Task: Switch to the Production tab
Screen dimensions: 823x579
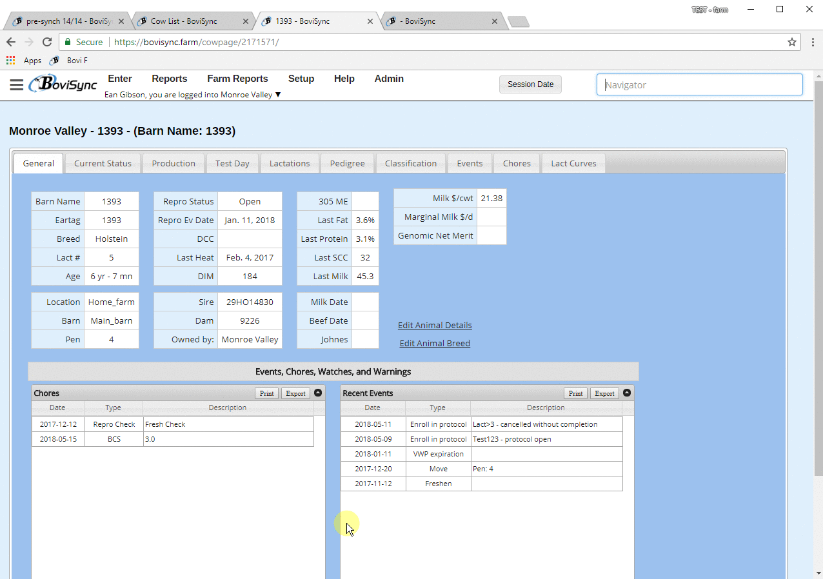Action: pos(174,163)
